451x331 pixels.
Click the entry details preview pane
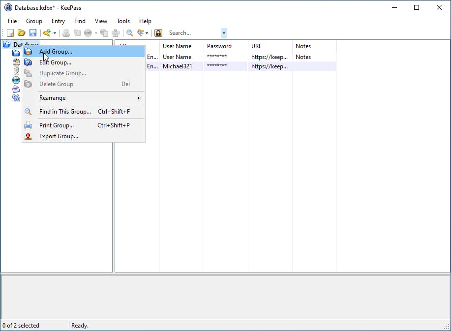225,297
